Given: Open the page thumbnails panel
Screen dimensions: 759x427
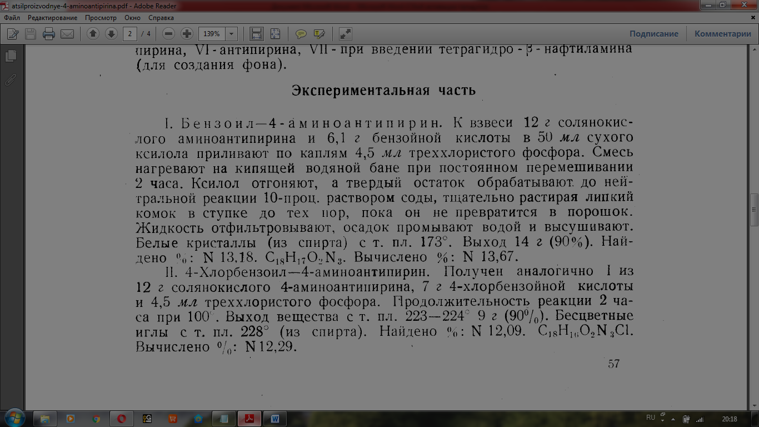Looking at the screenshot, I should [x=10, y=56].
